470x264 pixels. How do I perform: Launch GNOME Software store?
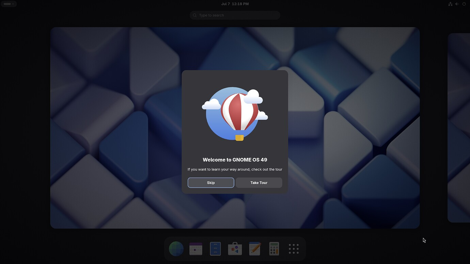click(235, 249)
